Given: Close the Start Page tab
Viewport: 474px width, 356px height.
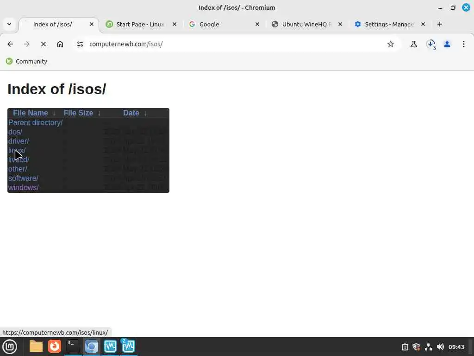Looking at the screenshot, I should pyautogui.click(x=175, y=24).
